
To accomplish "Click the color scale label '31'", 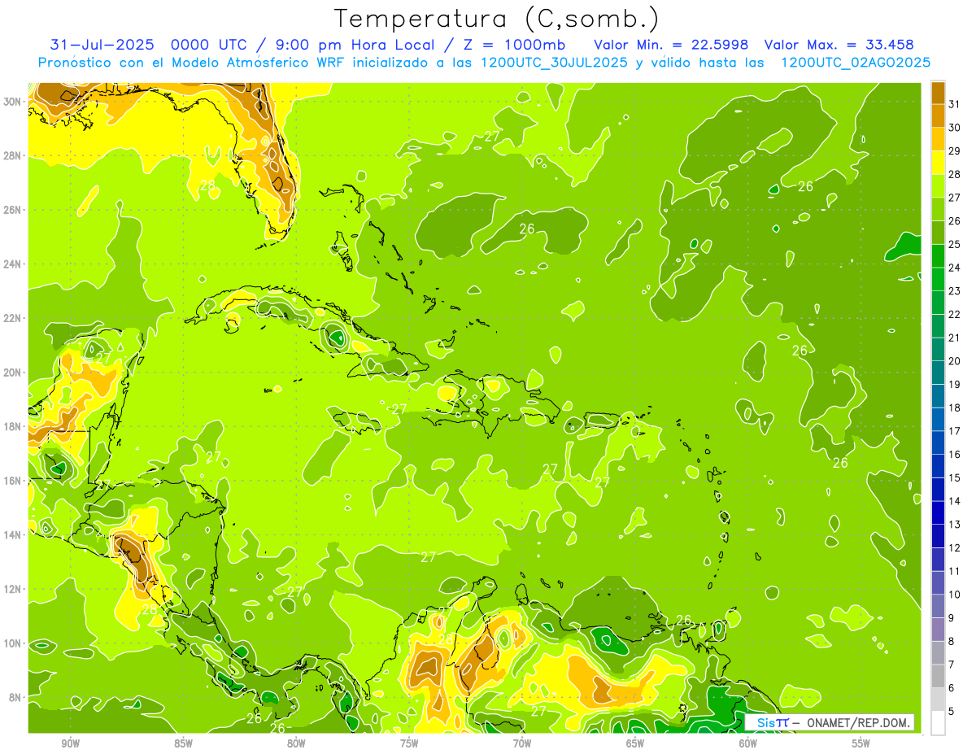I will pyautogui.click(x=955, y=104).
